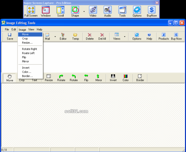The image size is (186, 152).
Task: Invert colors using the Invert icon
Action: pyautogui.click(x=113, y=78)
